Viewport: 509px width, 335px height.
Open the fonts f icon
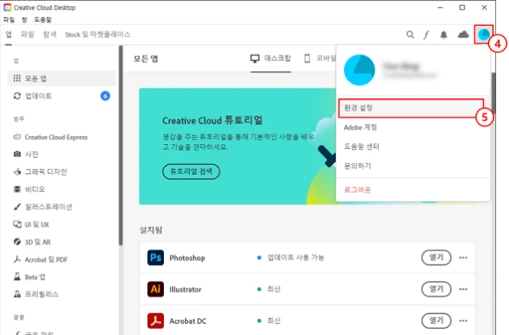coord(426,35)
